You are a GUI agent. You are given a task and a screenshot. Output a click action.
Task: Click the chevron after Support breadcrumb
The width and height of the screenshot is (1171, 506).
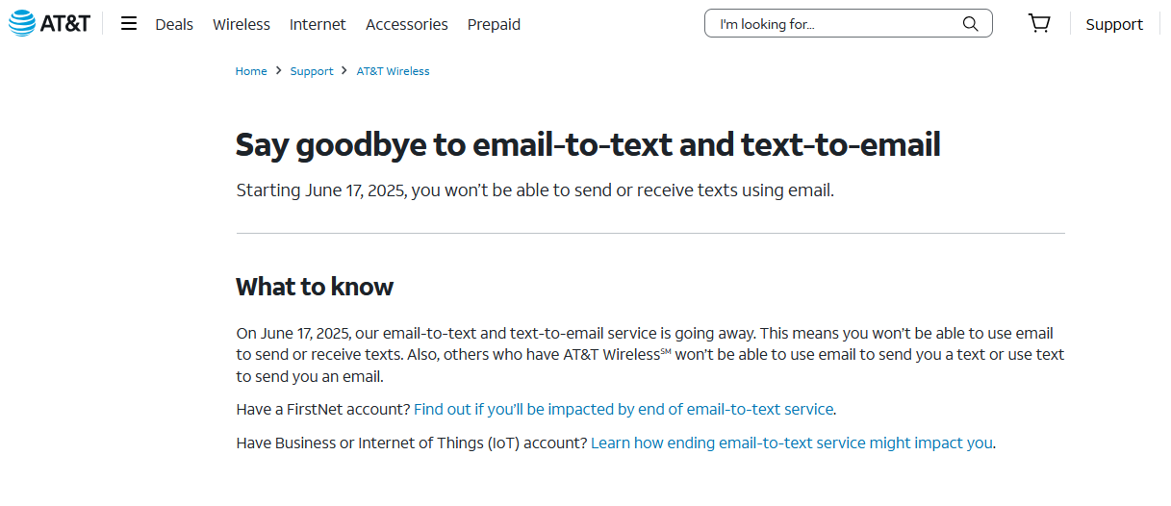(x=344, y=71)
